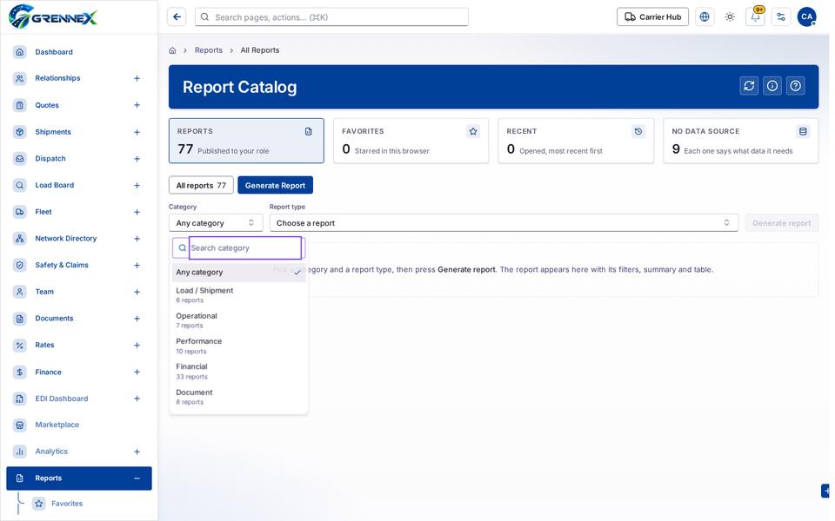Viewport: 835px width, 521px height.
Task: Choose Load / Shipment category option
Action: click(238, 294)
